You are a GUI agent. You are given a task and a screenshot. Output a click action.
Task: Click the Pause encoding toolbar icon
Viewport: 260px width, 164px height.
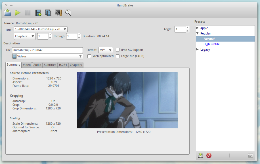(x=28, y=13)
